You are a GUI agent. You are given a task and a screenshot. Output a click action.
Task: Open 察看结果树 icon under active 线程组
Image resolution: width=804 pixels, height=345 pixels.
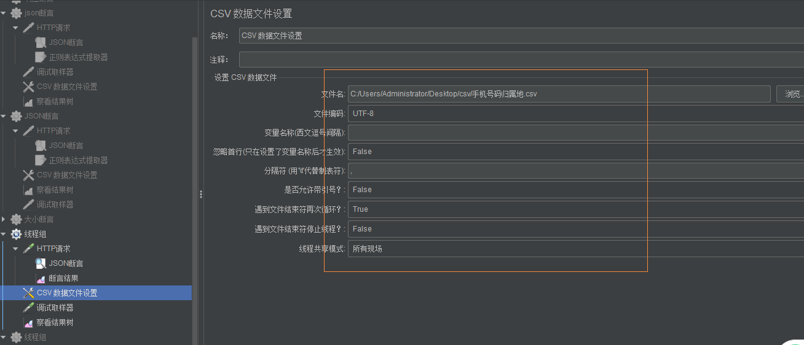pyautogui.click(x=28, y=322)
